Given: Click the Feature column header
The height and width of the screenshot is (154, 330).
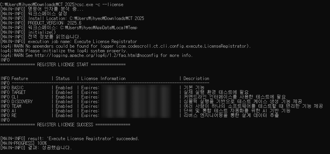Looking at the screenshot, I should pos(20,79).
